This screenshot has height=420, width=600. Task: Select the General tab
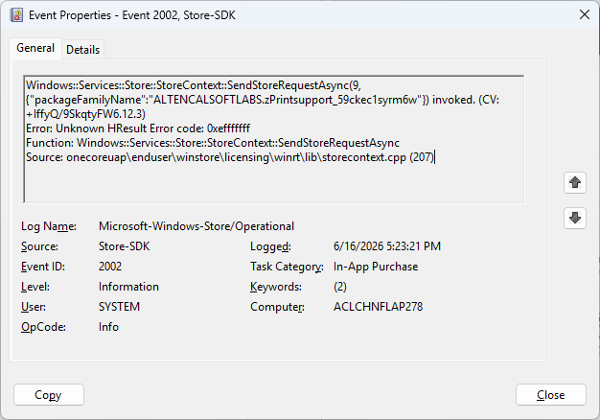click(x=35, y=48)
